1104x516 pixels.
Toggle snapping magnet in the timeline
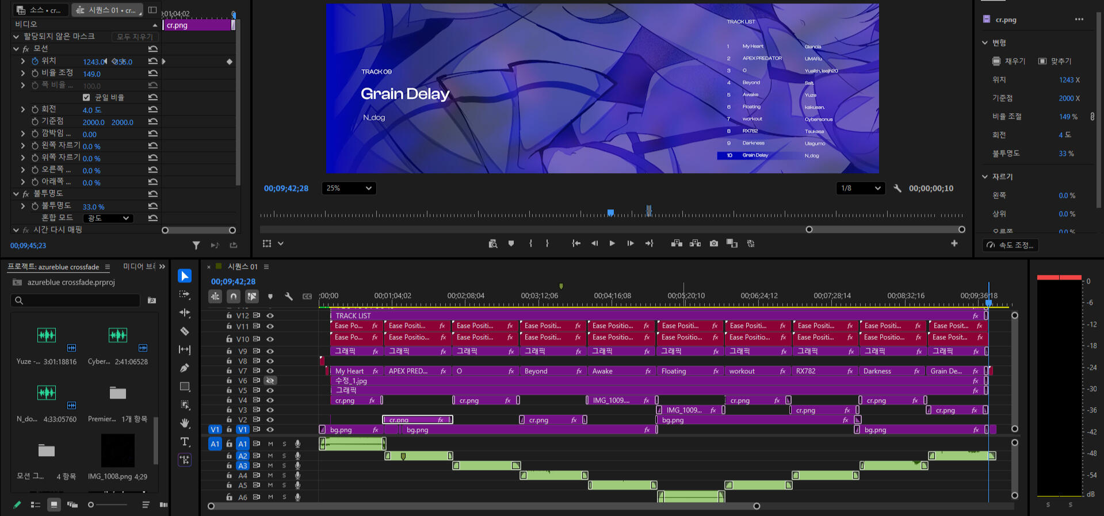234,296
